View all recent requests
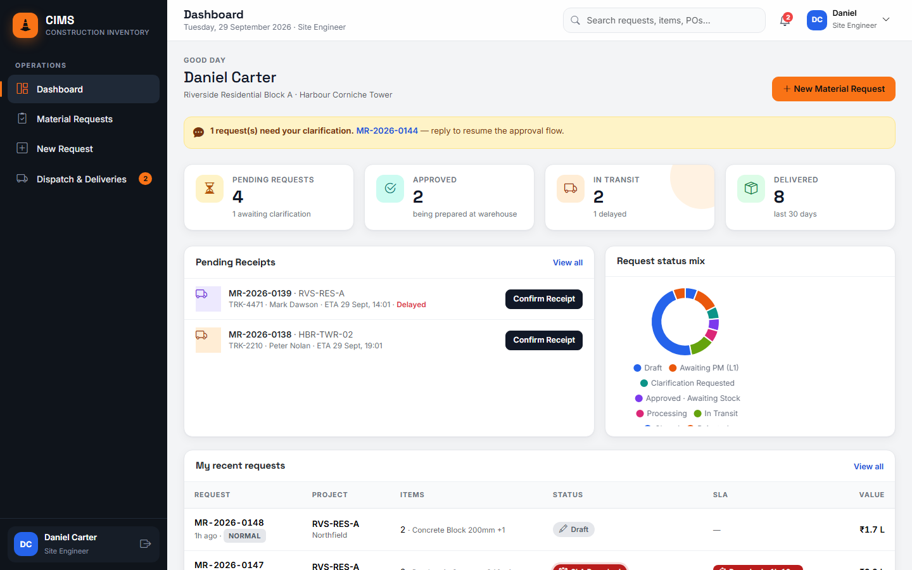 coord(868,466)
